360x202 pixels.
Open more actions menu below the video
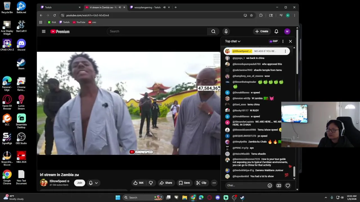coord(214,183)
